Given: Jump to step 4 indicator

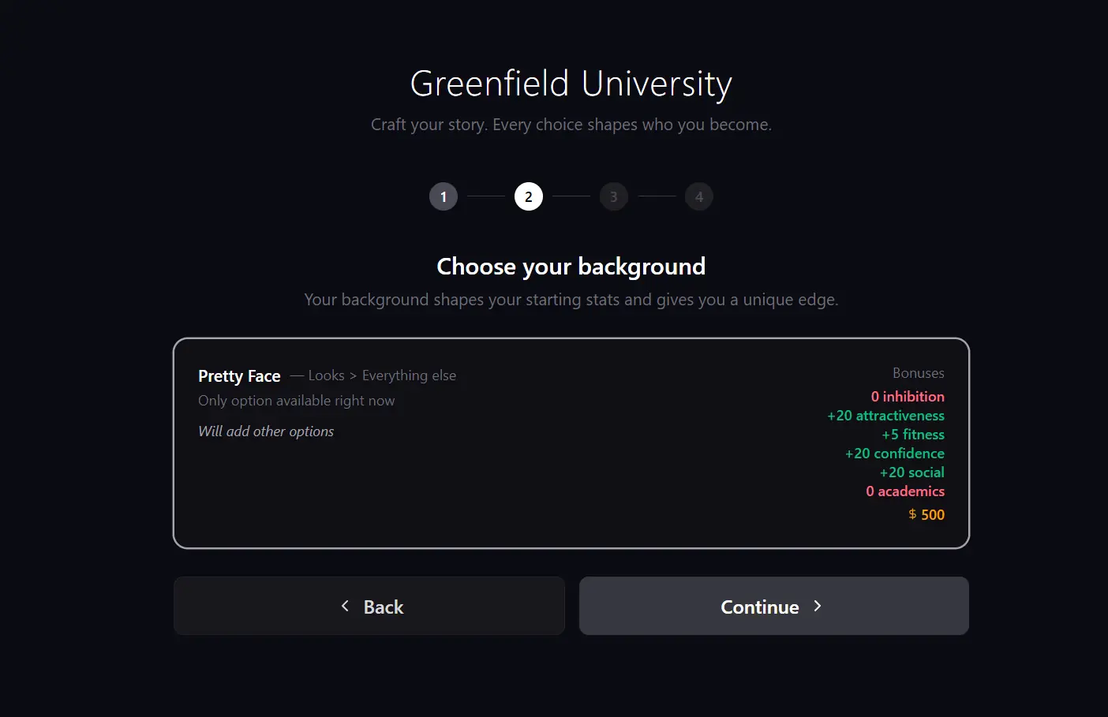Looking at the screenshot, I should click(x=699, y=196).
